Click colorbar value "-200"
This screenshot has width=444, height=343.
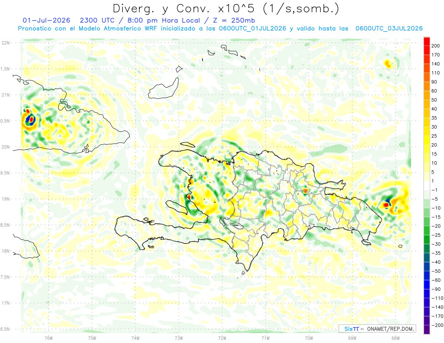pos(437,325)
